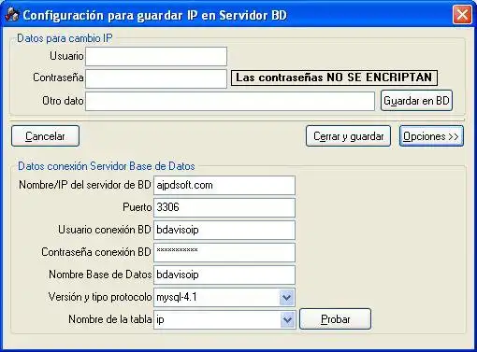
Task: Click the Contraseña conexión BD masked field
Action: pyautogui.click(x=224, y=252)
